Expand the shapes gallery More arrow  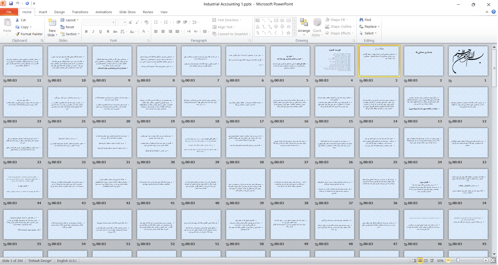tap(294, 33)
